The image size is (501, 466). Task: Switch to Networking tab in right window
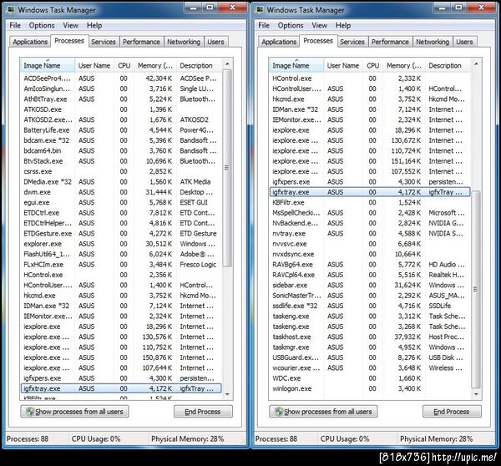point(433,42)
